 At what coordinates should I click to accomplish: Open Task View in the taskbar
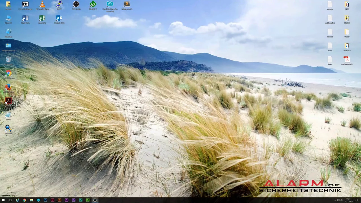click(x=10, y=200)
